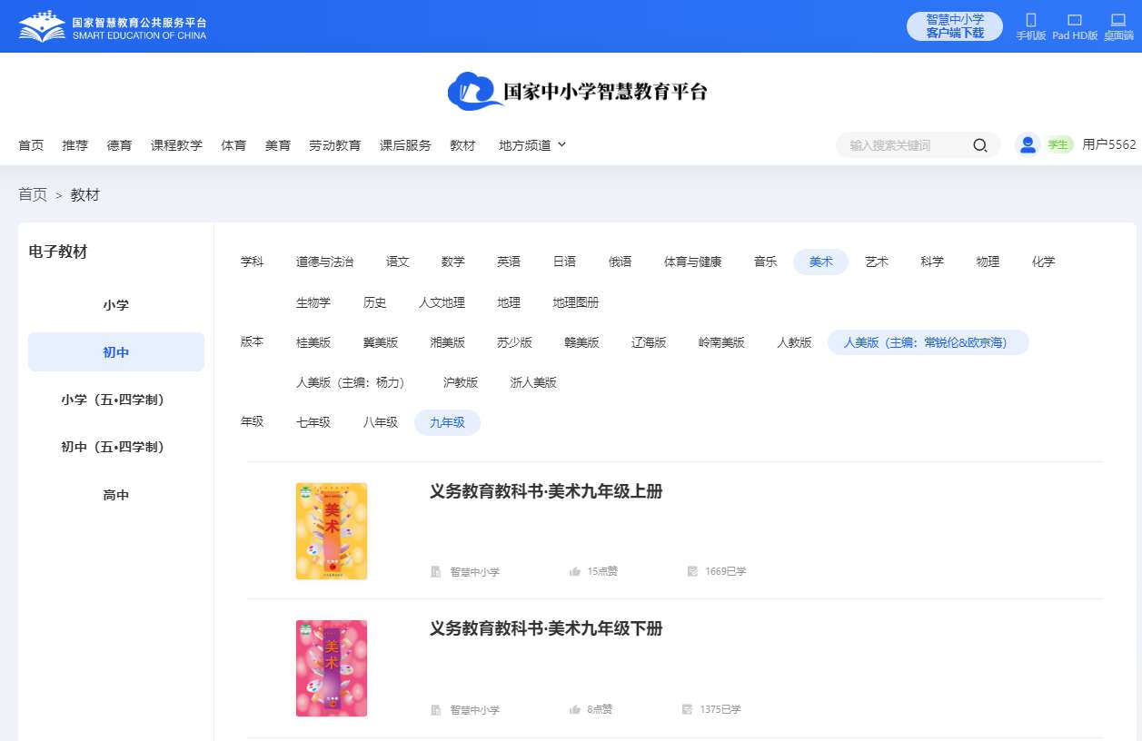
Task: Open the 桌面端 desktop icon
Action: coord(1118,20)
